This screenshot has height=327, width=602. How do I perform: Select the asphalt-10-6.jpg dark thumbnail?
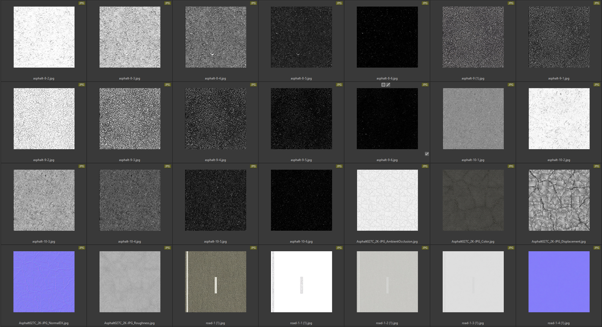302,200
